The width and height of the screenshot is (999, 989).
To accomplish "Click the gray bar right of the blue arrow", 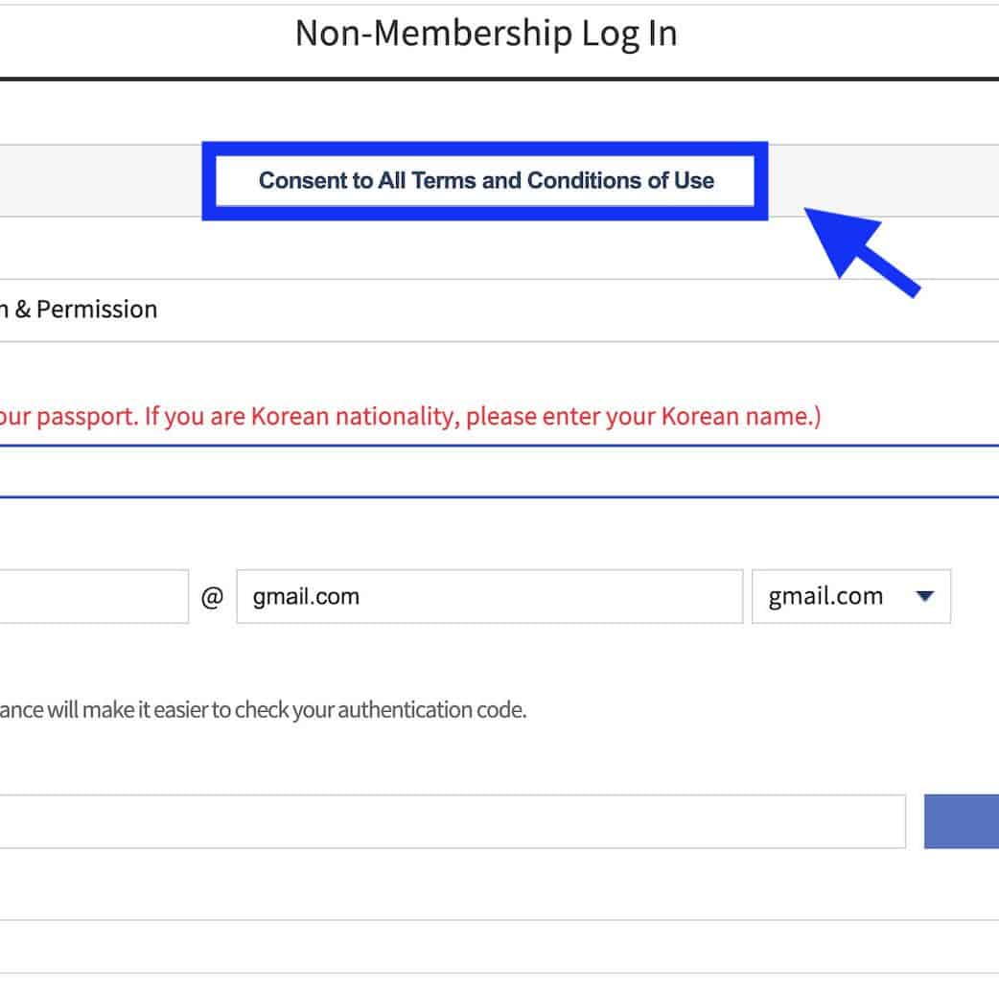I will click(x=959, y=181).
